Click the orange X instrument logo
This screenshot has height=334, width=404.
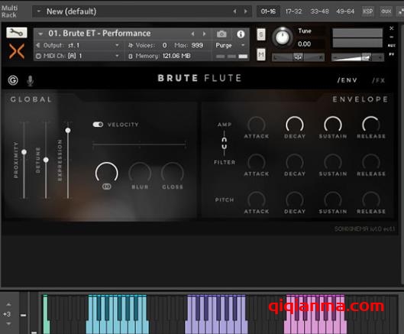click(x=17, y=50)
